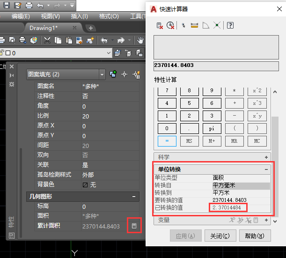This screenshot has width=286, height=258.
Task: Click the Undo arrow in quick access toolbar
Action: [40, 6]
